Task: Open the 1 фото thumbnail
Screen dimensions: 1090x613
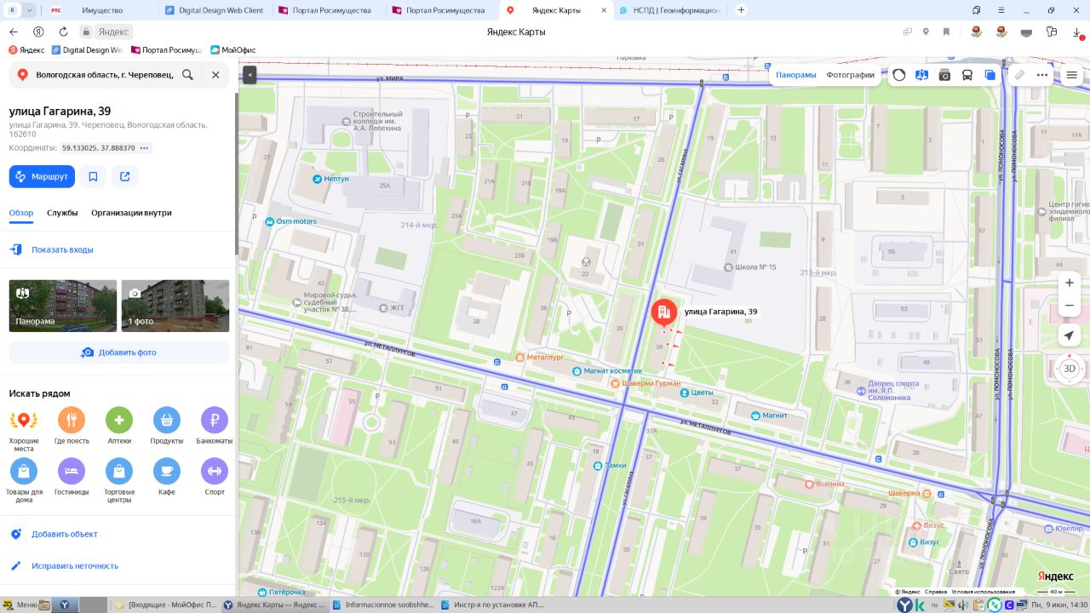Action: pyautogui.click(x=175, y=306)
